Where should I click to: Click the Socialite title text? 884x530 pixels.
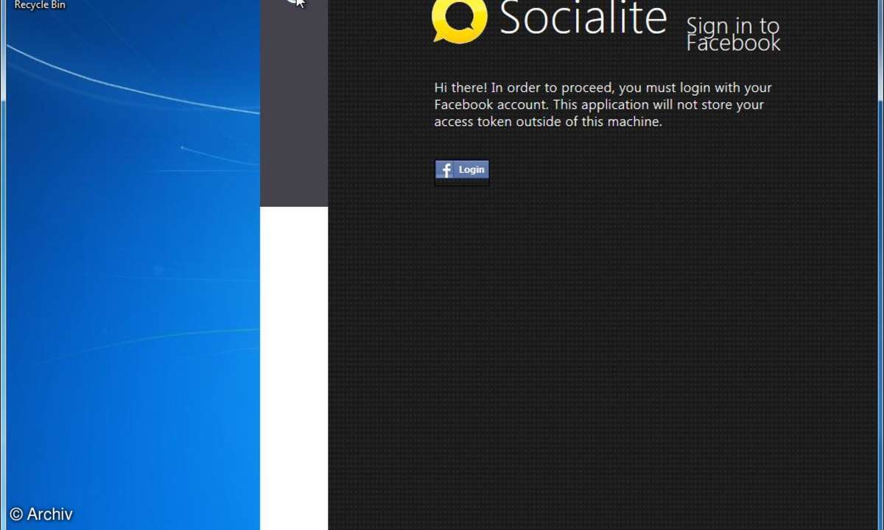pyautogui.click(x=583, y=18)
